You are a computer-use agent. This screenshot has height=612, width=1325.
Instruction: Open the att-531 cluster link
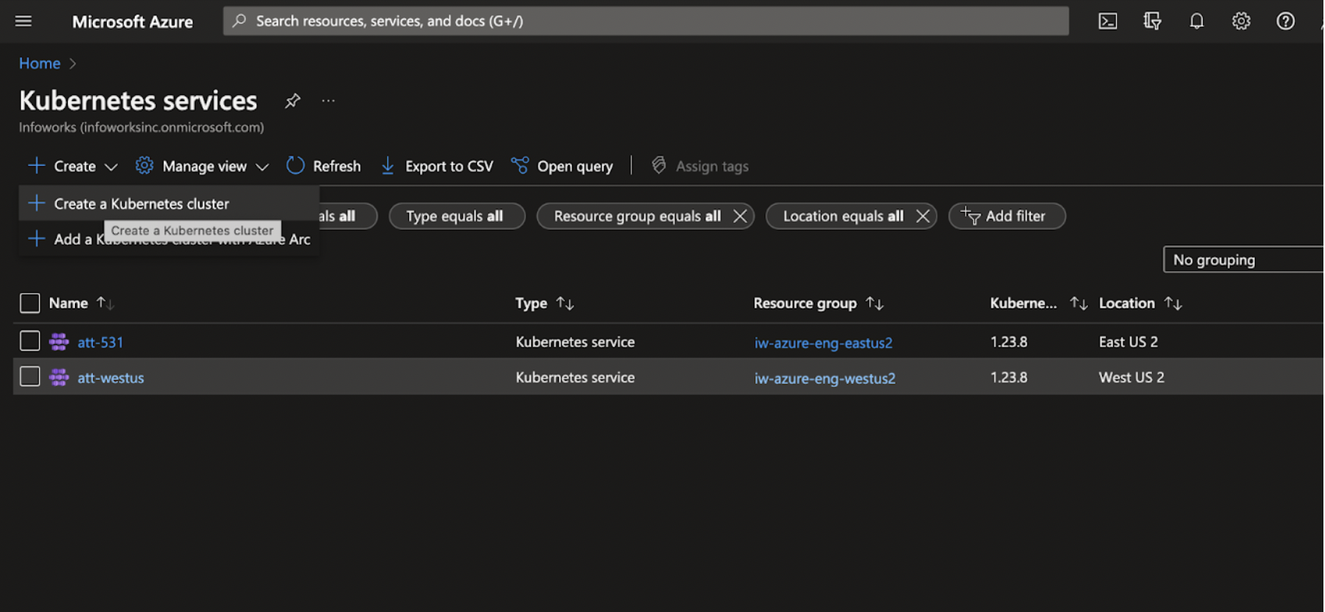[x=101, y=343]
